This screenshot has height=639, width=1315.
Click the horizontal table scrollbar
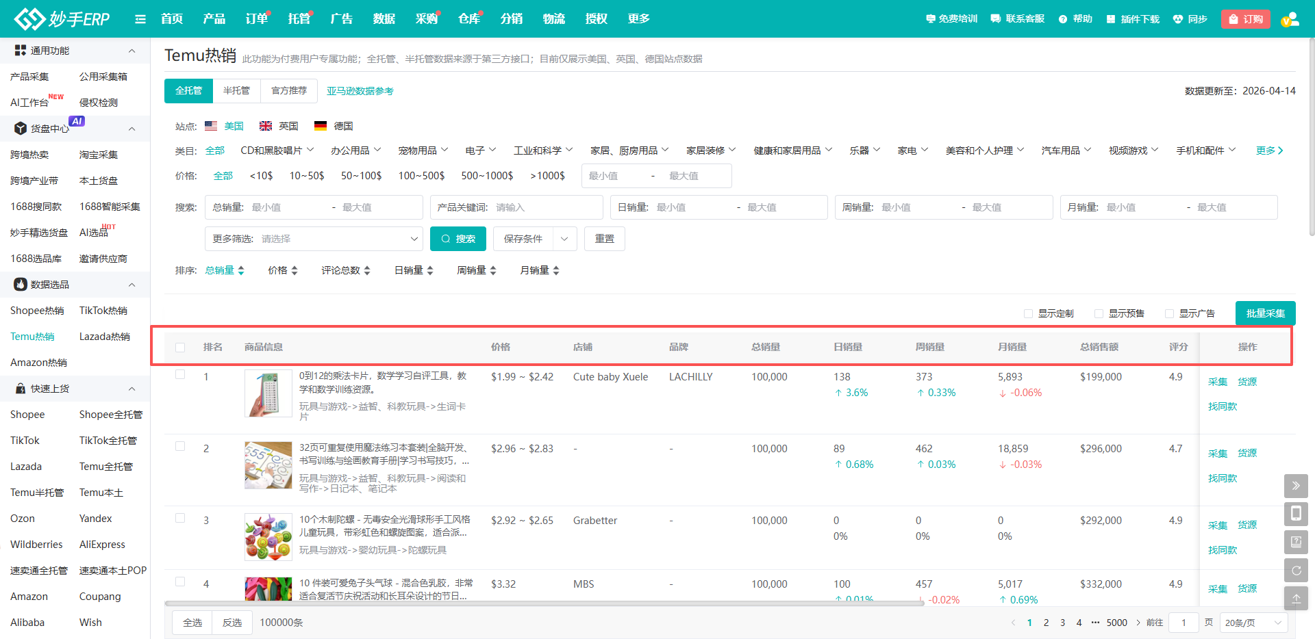coord(545,603)
